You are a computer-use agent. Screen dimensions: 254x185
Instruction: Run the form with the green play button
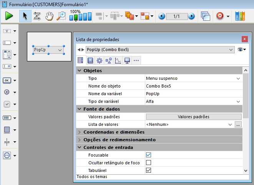[x=9, y=16]
